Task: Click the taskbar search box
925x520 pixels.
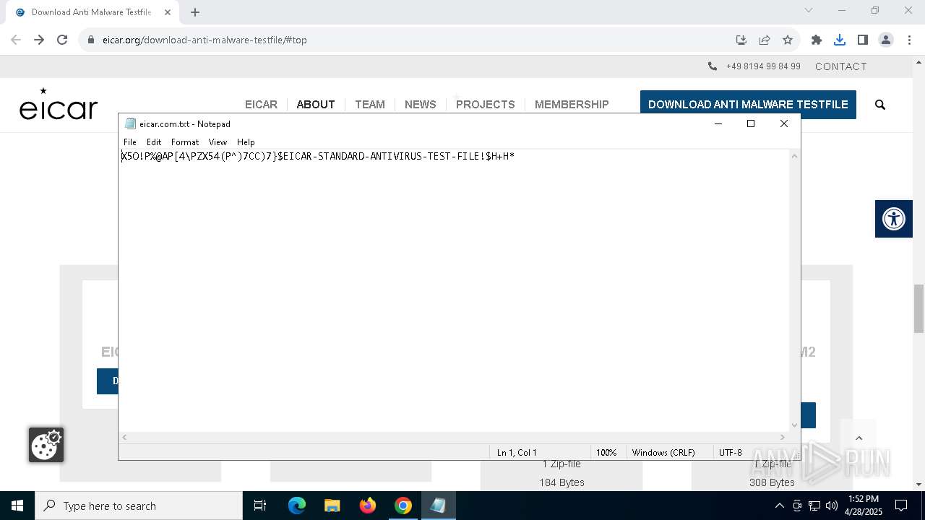Action: tap(139, 506)
